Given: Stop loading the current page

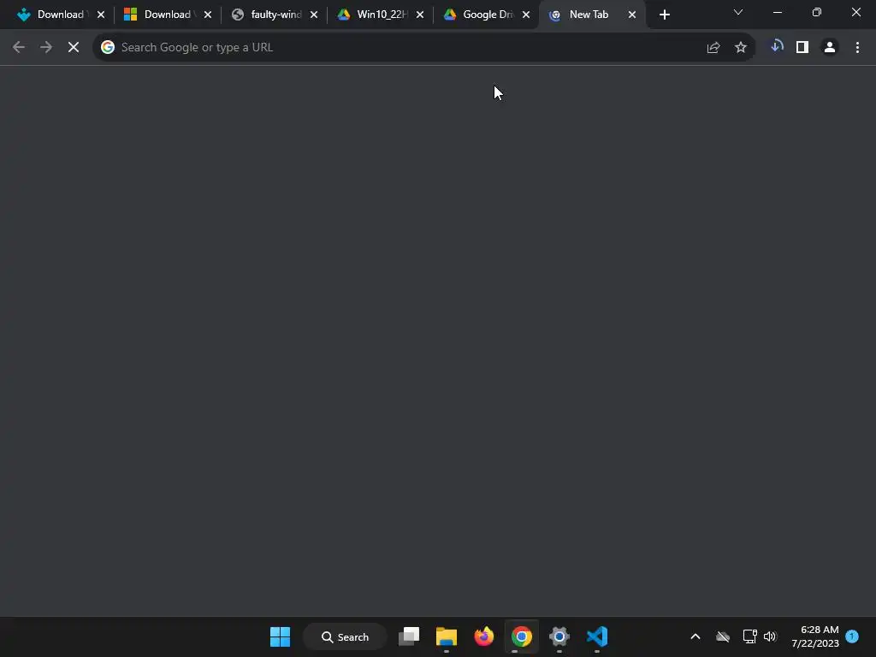Looking at the screenshot, I should click(x=74, y=48).
